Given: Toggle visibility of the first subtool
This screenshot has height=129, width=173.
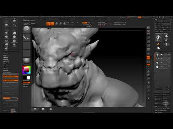Looking at the screenshot, I should (169, 54).
